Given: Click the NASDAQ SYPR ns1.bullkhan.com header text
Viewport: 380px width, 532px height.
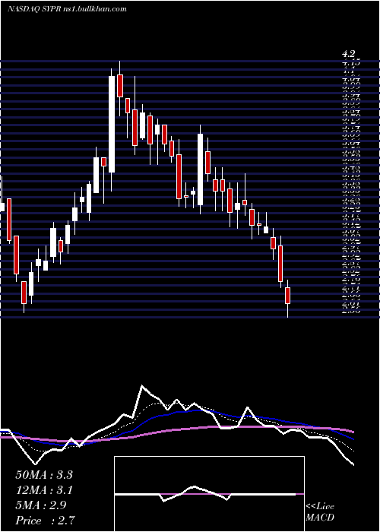Looking at the screenshot, I should [x=67, y=9].
